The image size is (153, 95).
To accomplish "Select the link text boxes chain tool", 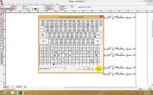I will 2,20.
